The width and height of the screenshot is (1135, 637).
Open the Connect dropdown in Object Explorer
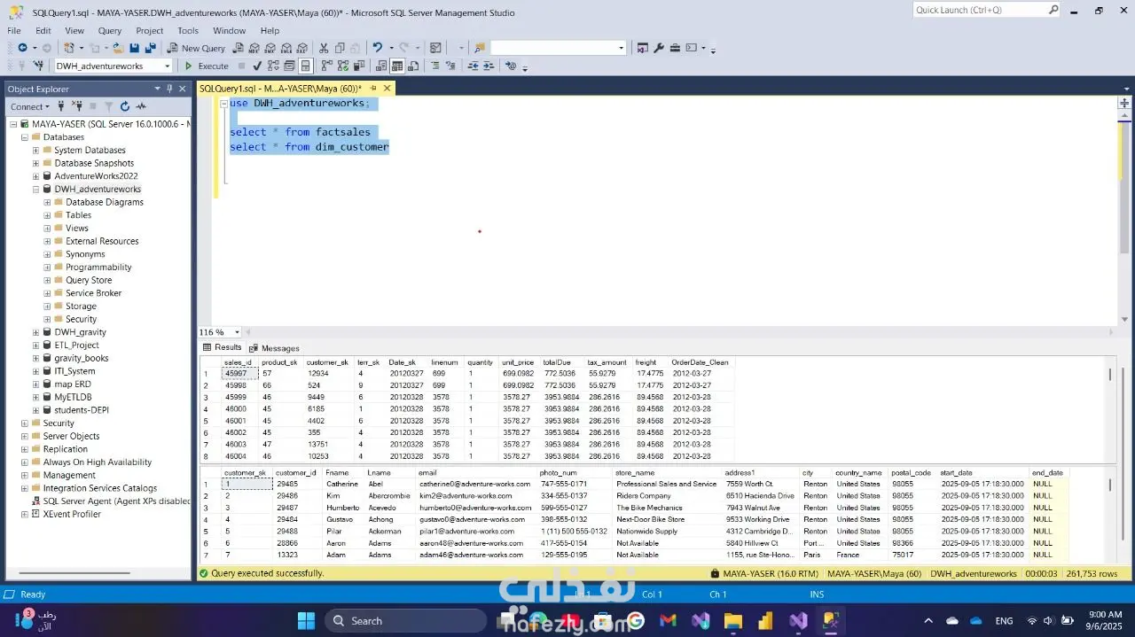(x=30, y=106)
